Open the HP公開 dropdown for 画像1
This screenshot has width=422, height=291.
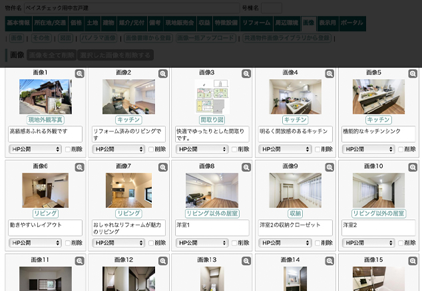coord(35,149)
